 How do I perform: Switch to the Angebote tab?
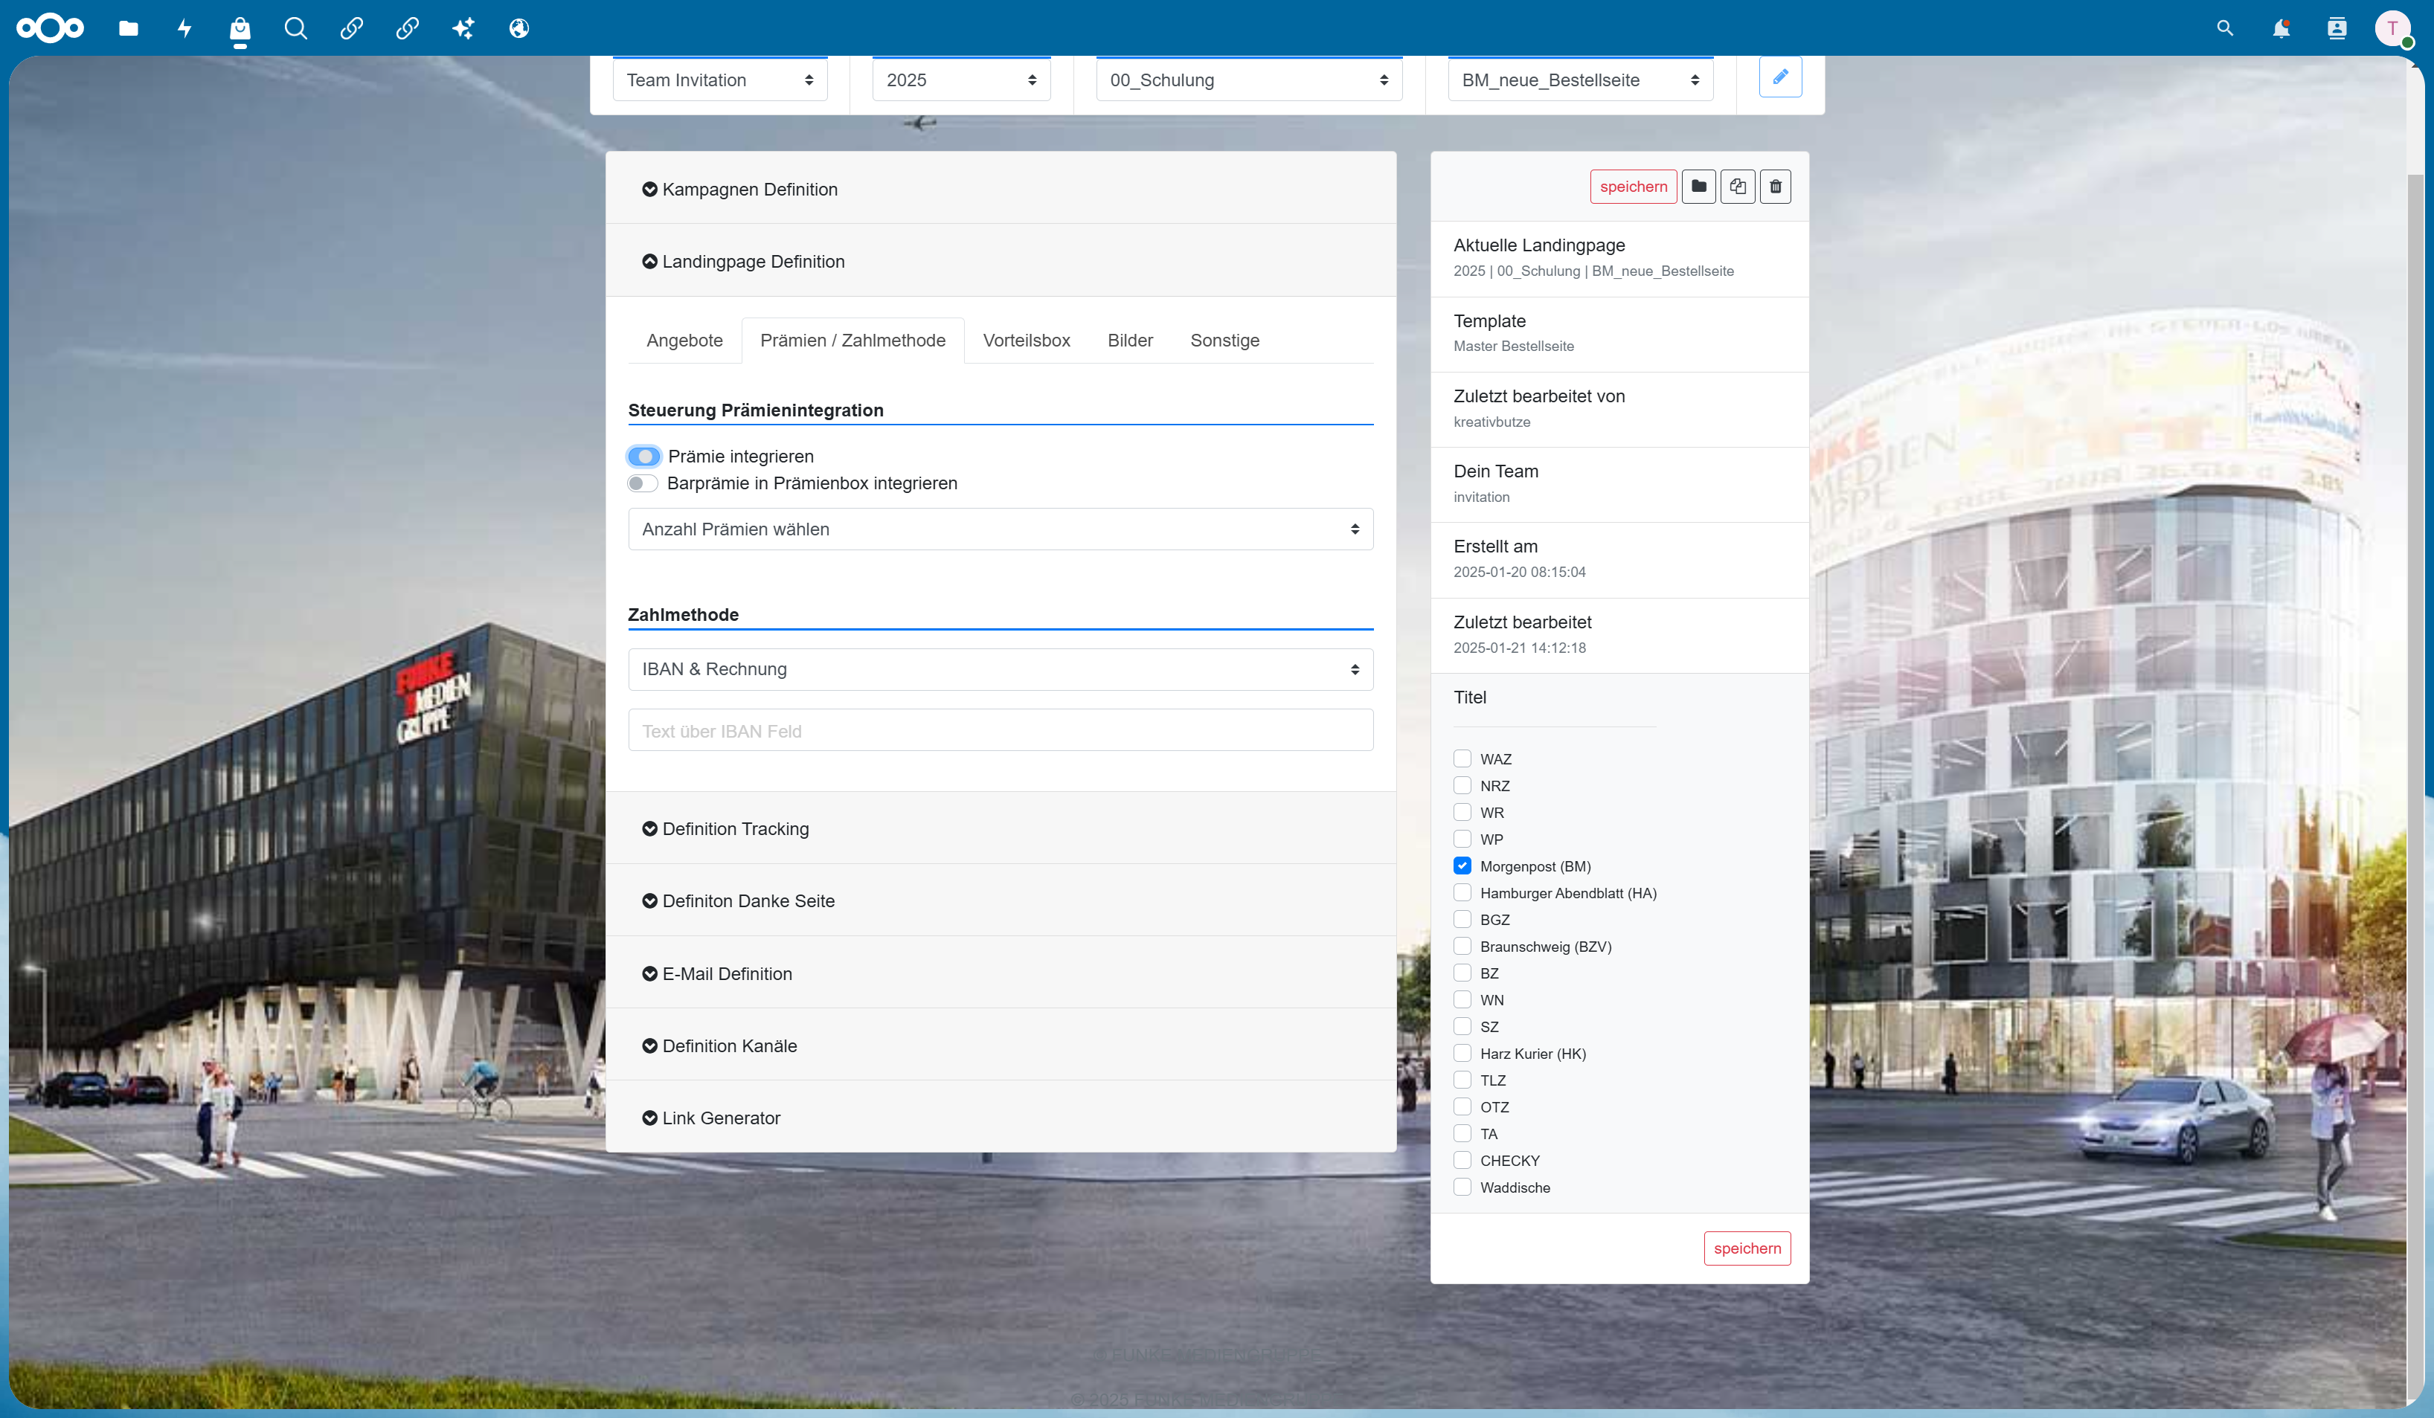coord(685,341)
